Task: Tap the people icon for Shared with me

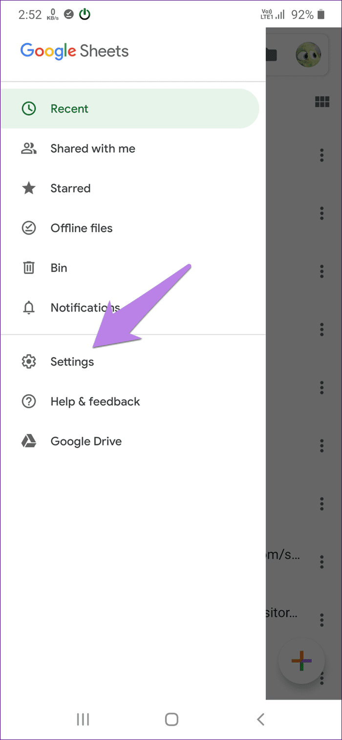Action: pyautogui.click(x=29, y=148)
